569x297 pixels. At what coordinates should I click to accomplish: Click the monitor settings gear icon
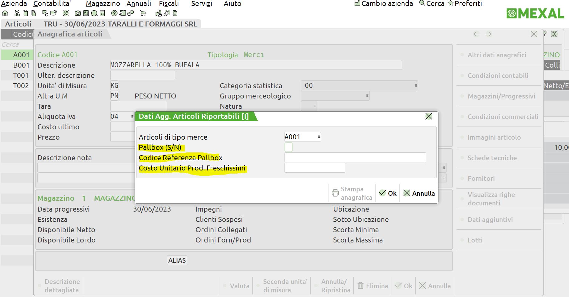click(x=54, y=13)
